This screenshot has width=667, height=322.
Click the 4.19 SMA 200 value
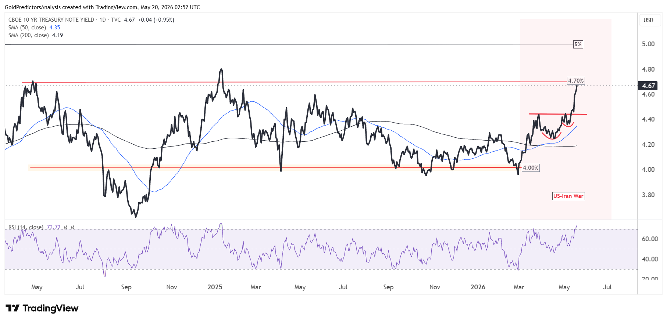click(x=58, y=35)
